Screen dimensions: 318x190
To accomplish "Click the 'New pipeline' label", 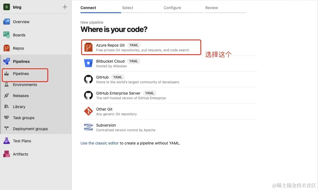I will click(x=92, y=22).
